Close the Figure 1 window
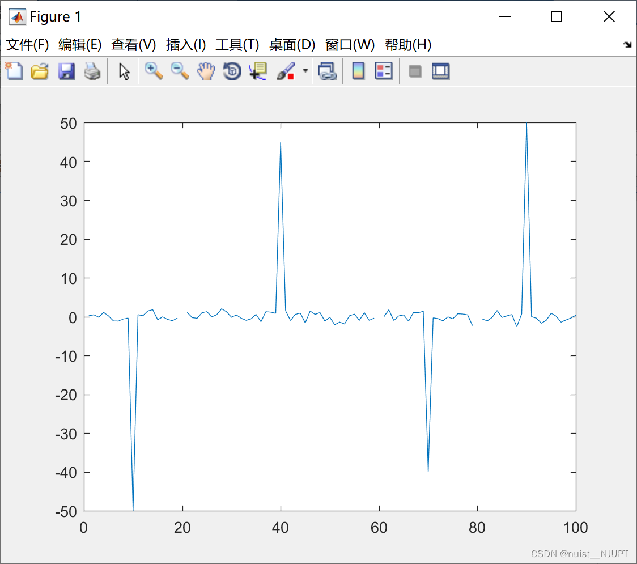The height and width of the screenshot is (564, 637). coord(609,16)
